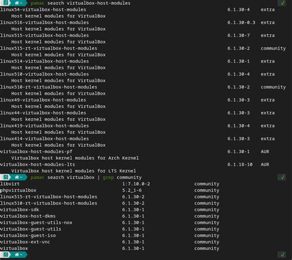Click 'community' on the libvirt row

pos(206,184)
